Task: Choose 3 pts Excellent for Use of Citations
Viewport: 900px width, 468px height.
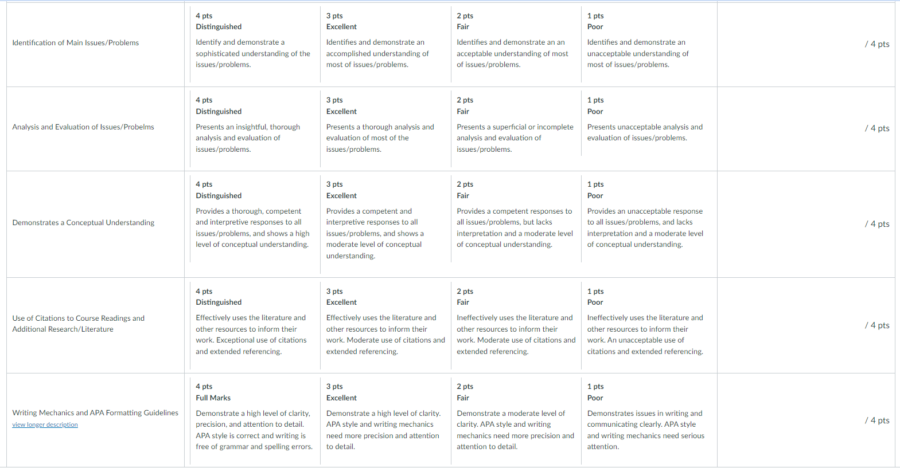Action: (x=385, y=326)
